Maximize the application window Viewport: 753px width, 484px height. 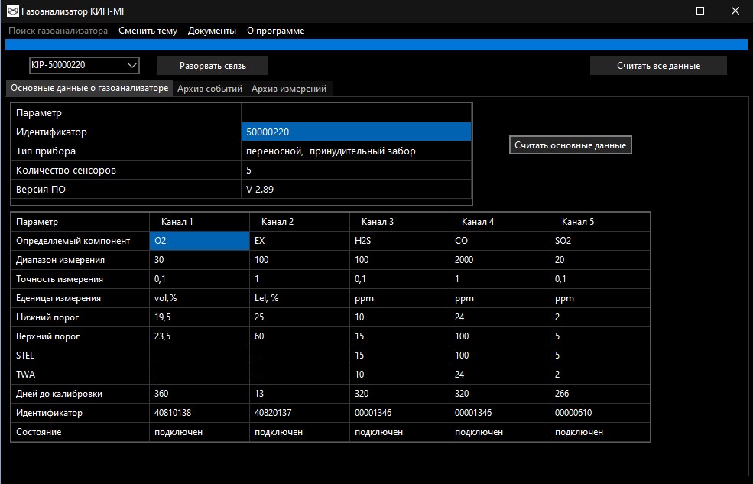point(700,11)
